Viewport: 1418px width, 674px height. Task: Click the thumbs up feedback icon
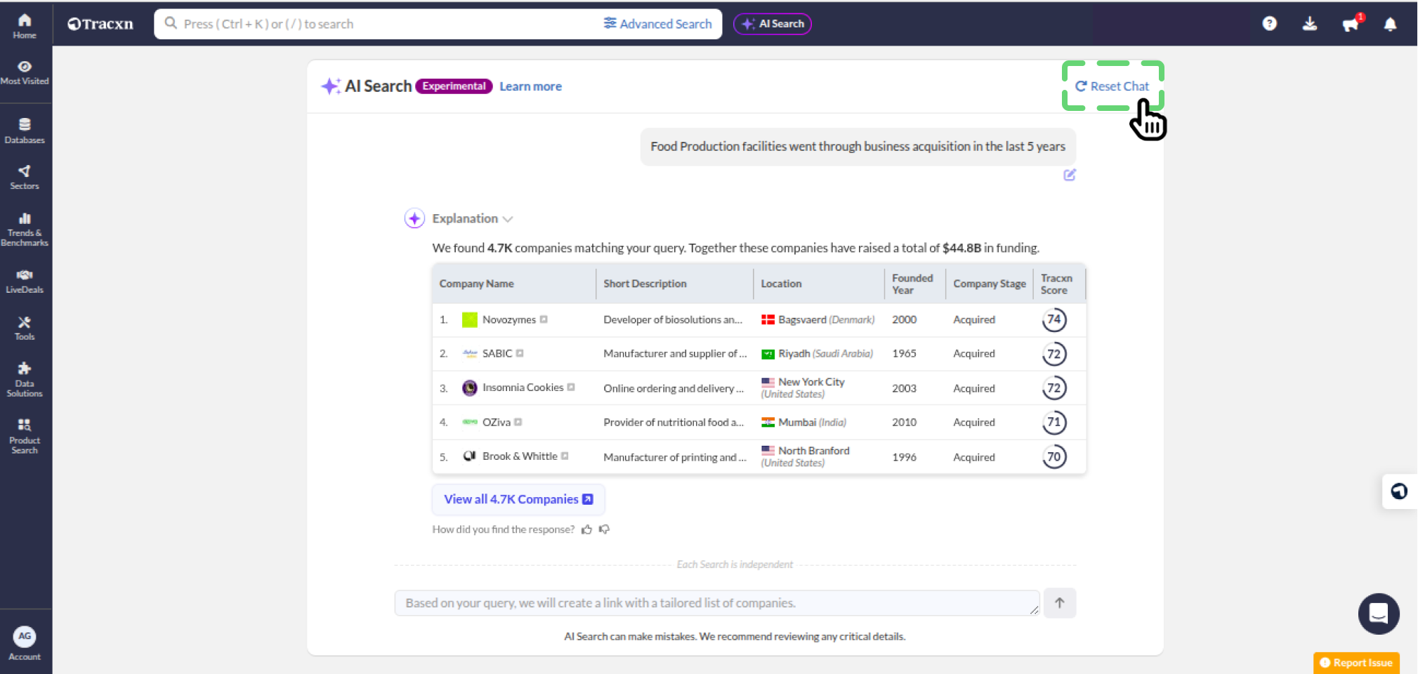coord(586,529)
